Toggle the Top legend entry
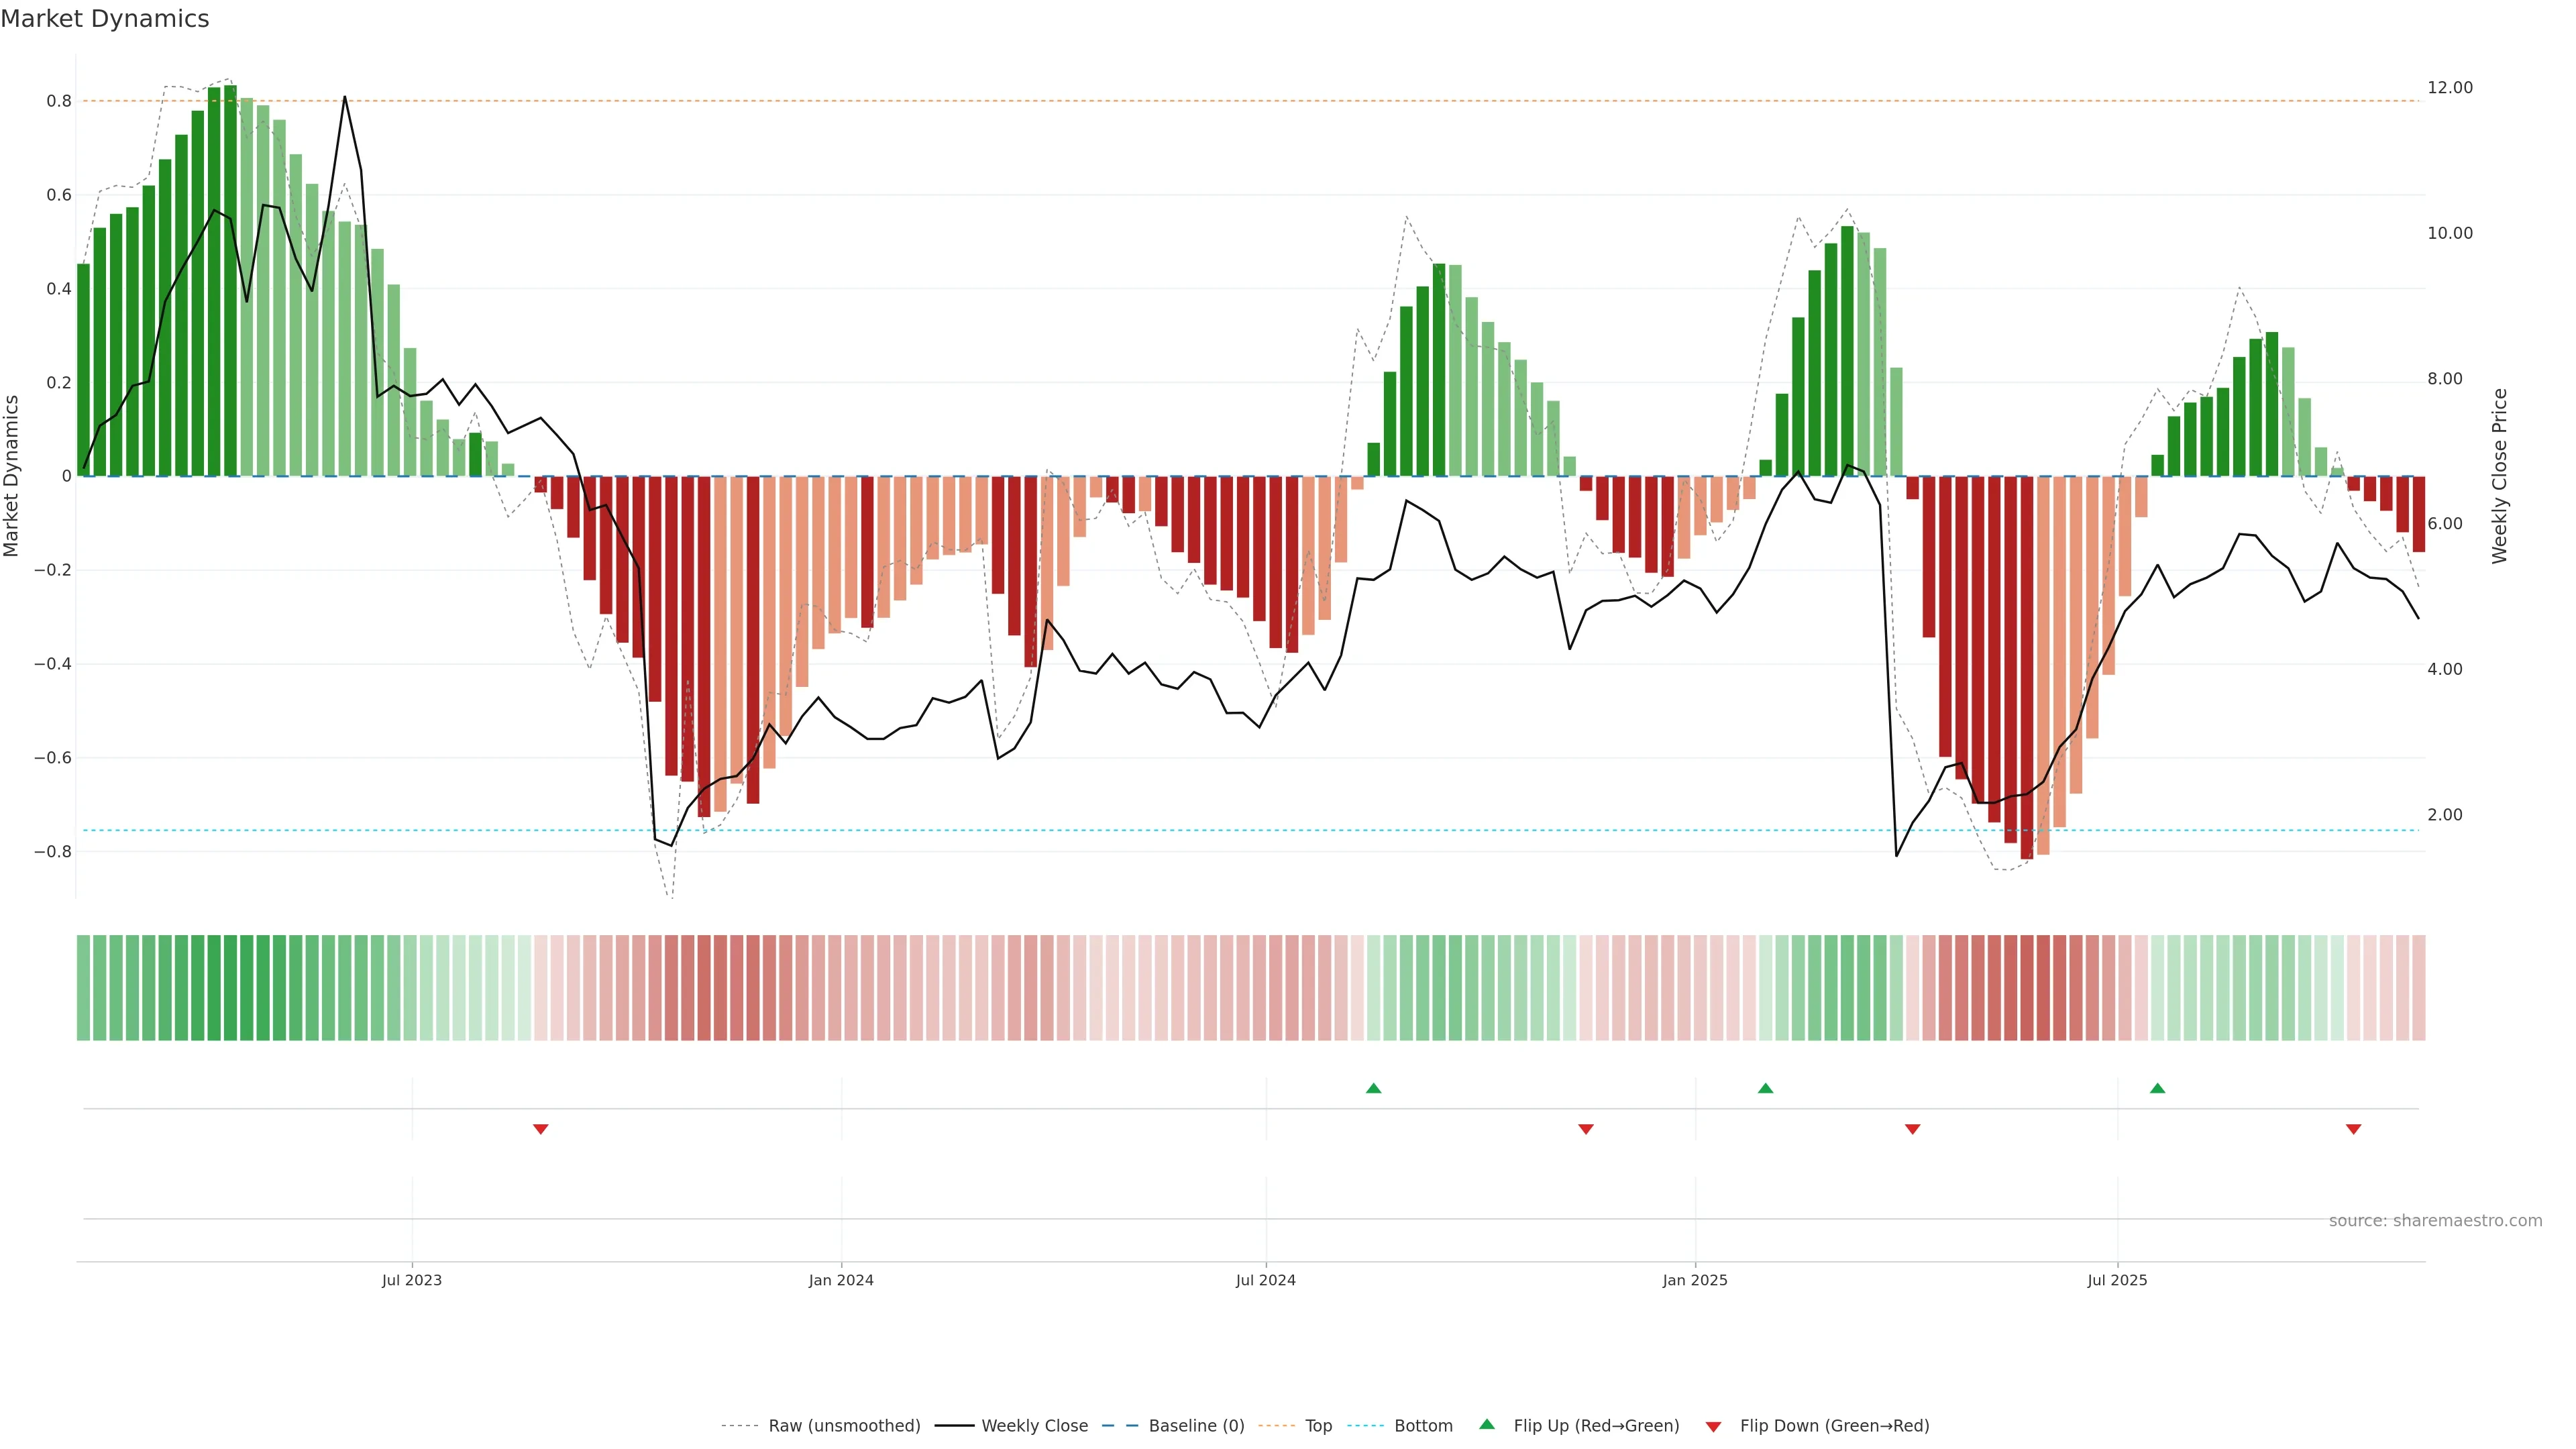Screen dimensions: 2576x1449 click(x=1318, y=1425)
